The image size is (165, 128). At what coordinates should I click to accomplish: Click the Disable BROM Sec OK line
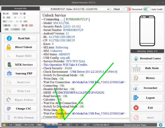[x=59, y=89]
